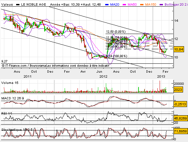The height and width of the screenshot is (142, 188).
Task: Click the Stochastique panel label
Action: coord(17,130)
